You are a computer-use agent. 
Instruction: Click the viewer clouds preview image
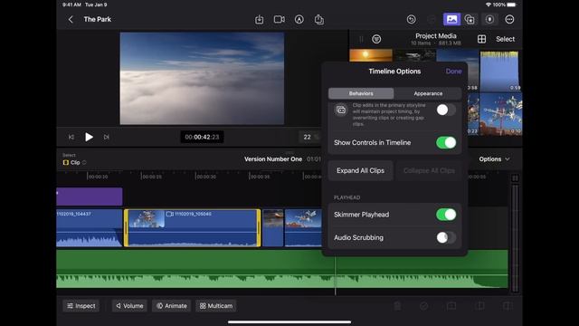(202, 79)
